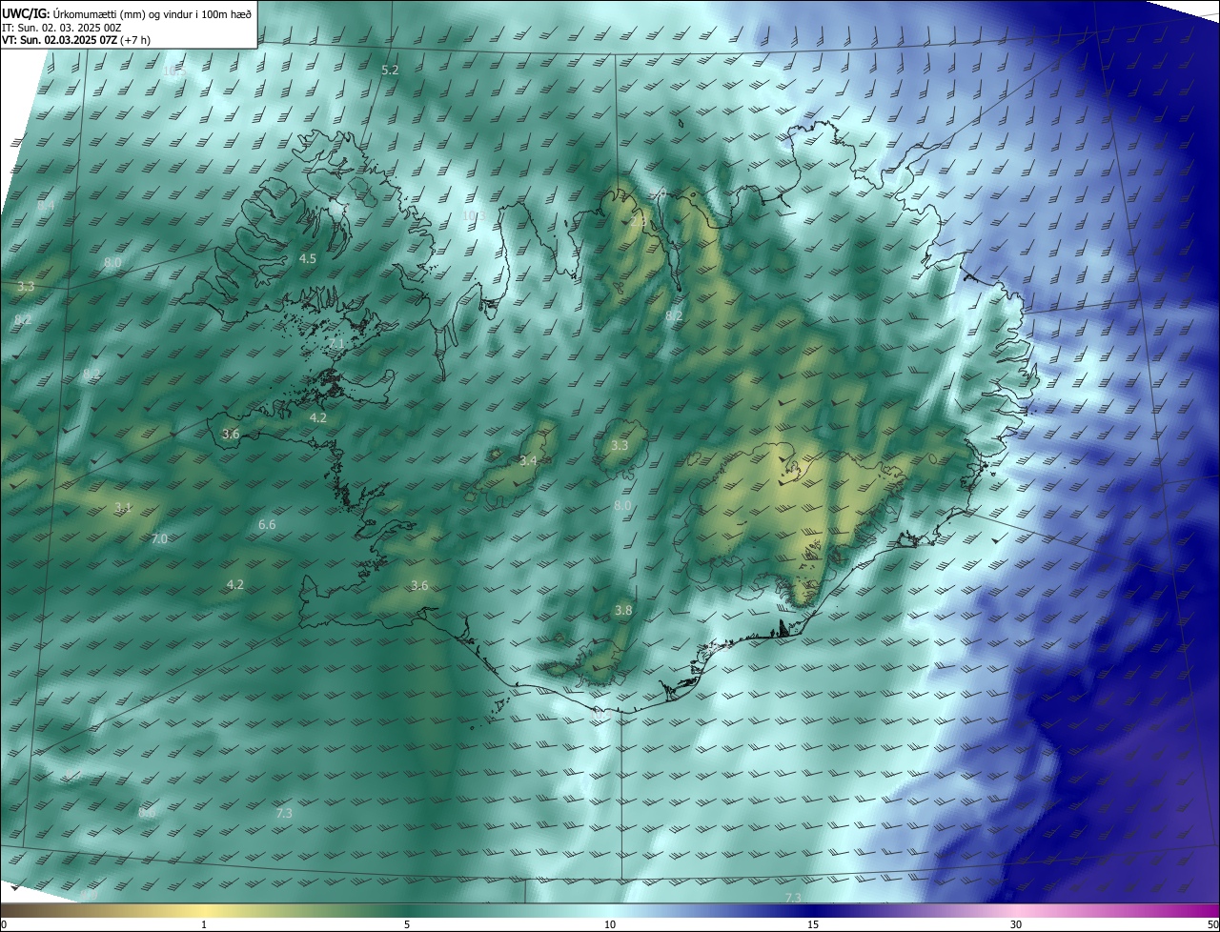Click the legend tick labeled 5
Screen dimensions: 1220x932
pyautogui.click(x=407, y=924)
